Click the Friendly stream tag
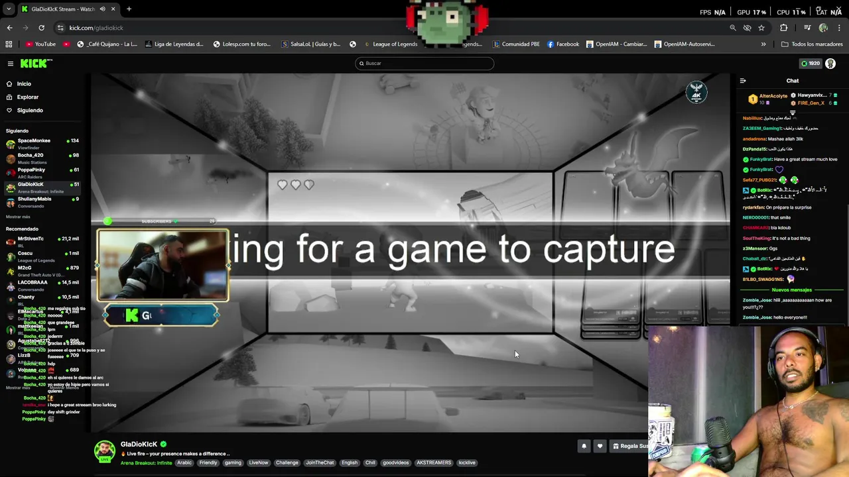849x477 pixels. [208, 463]
